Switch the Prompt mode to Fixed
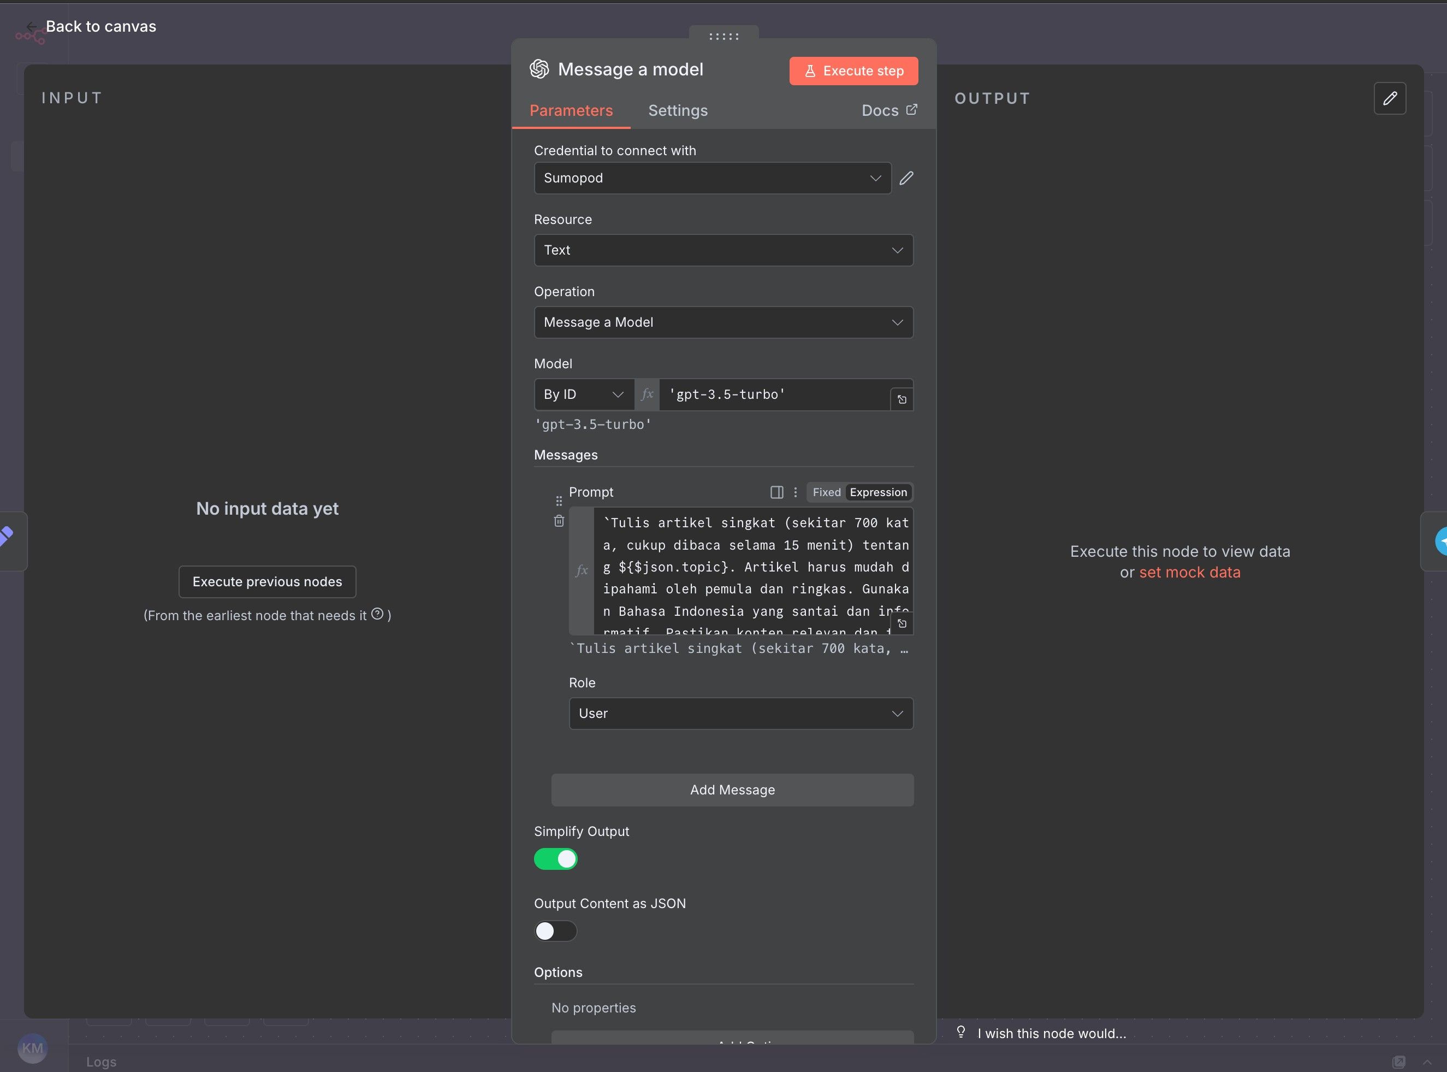The height and width of the screenshot is (1072, 1447). point(825,492)
